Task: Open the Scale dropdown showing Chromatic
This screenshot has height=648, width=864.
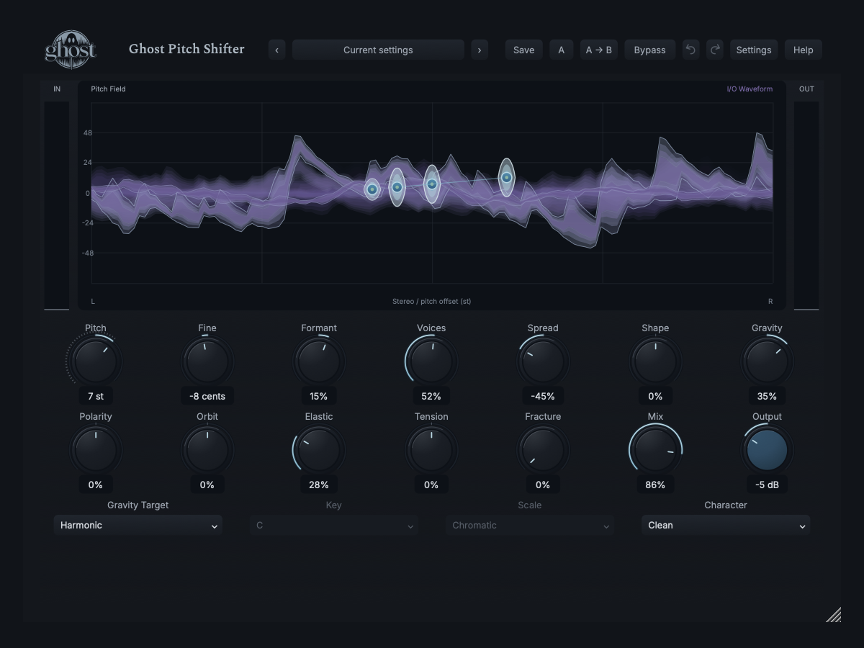Action: coord(529,525)
